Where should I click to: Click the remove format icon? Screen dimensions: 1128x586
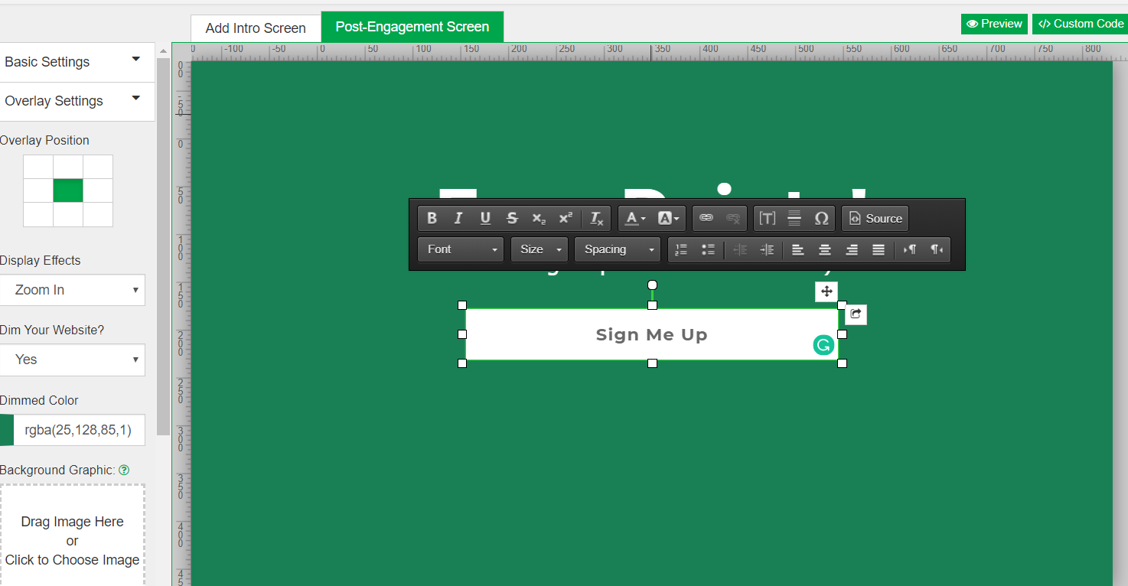[596, 219]
